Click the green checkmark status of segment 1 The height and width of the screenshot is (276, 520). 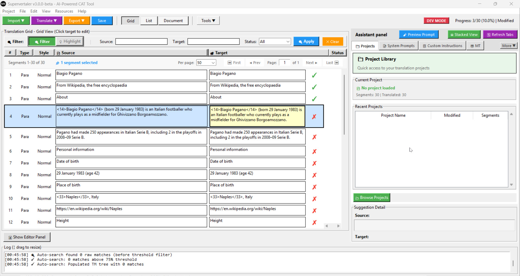[x=314, y=75]
